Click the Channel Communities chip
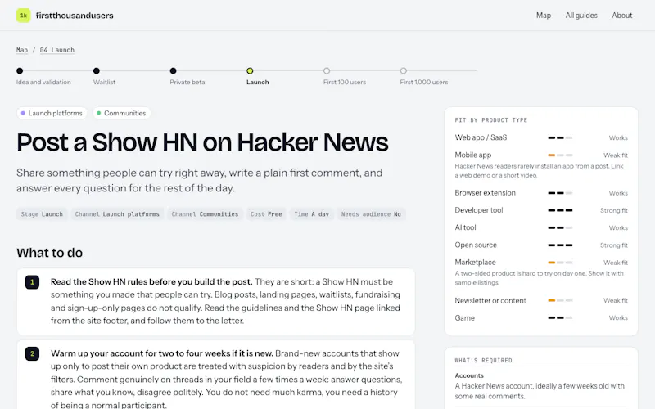This screenshot has height=409, width=655. click(205, 214)
